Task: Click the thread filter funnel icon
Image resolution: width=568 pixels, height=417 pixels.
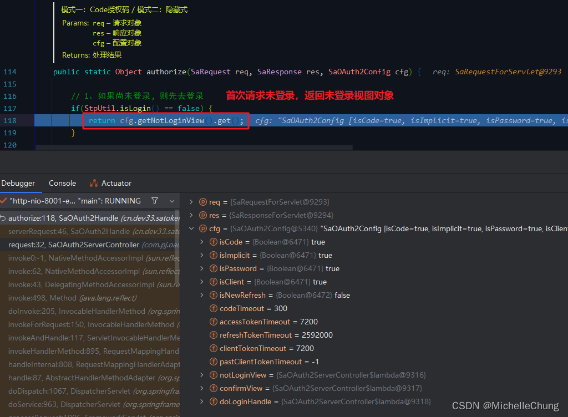Action: (x=155, y=201)
